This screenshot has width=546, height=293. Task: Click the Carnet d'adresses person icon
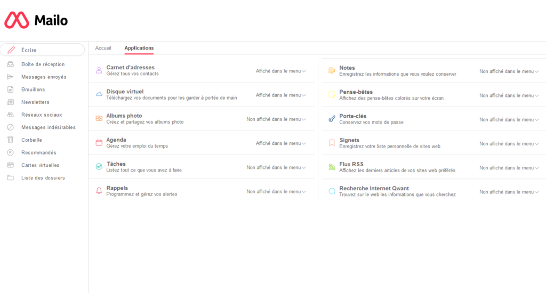click(x=99, y=70)
